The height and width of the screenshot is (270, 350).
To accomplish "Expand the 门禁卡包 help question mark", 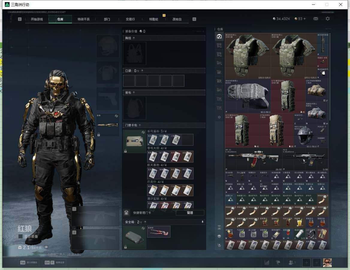I will 140,125.
